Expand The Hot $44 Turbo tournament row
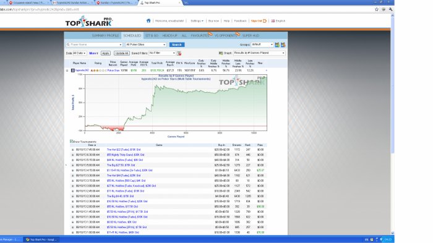 [72, 176]
